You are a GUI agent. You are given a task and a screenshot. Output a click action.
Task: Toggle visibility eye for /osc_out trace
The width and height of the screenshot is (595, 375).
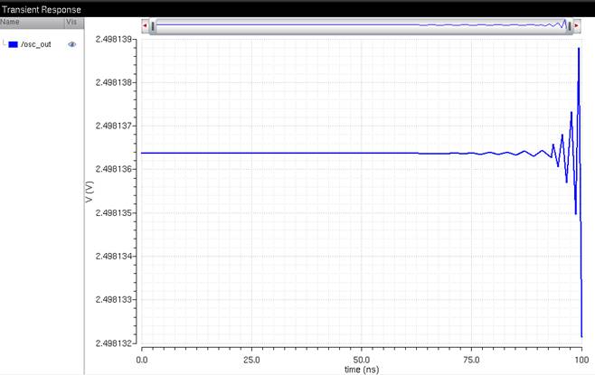click(x=72, y=43)
